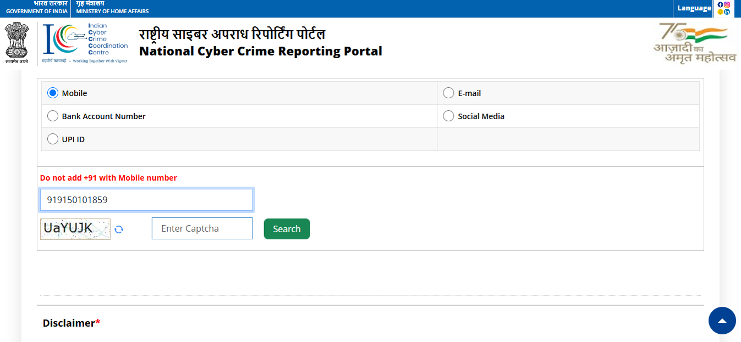Click the Ministry of Home Affairs text
The height and width of the screenshot is (342, 741).
coord(112,11)
